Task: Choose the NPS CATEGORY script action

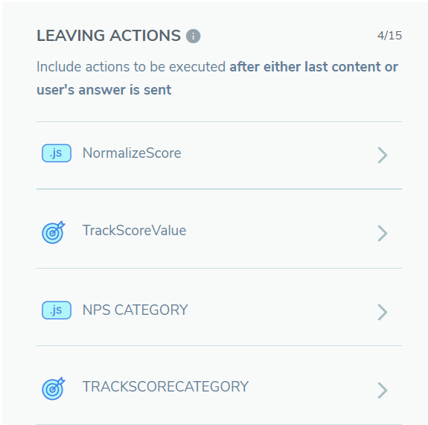Action: [x=135, y=310]
